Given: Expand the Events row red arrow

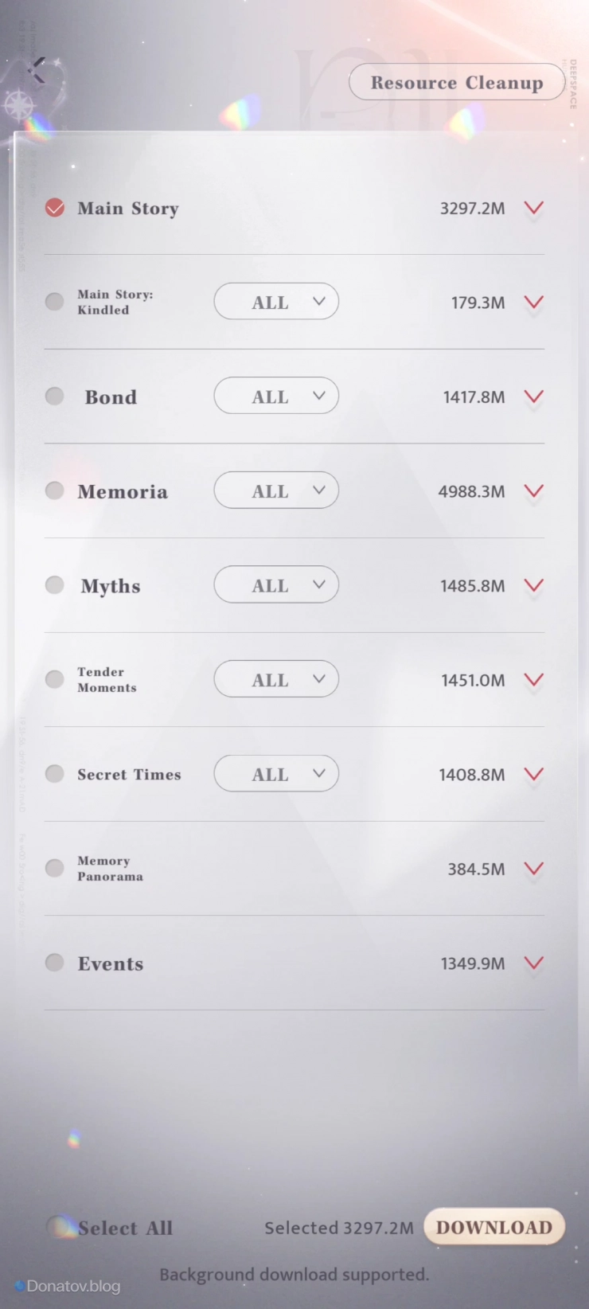Looking at the screenshot, I should [534, 963].
